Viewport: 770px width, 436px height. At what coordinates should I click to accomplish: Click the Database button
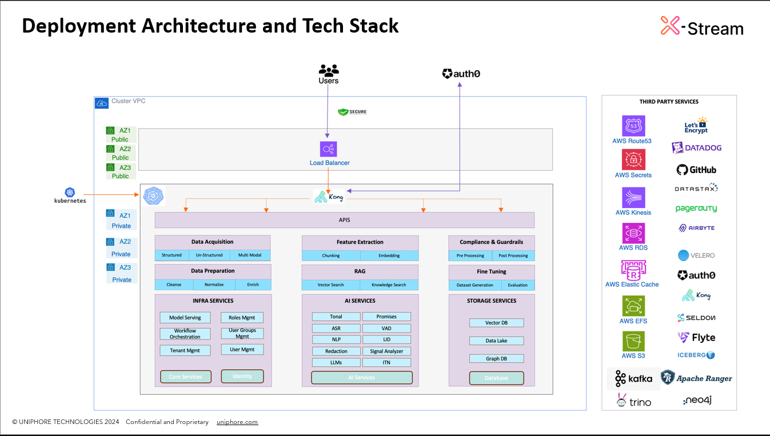[496, 378]
